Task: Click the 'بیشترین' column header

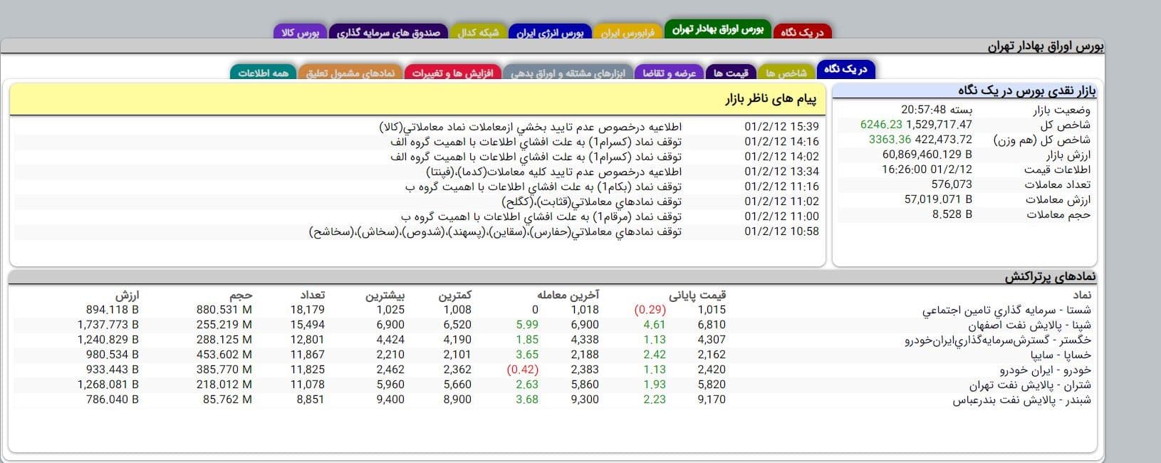Action: click(385, 295)
